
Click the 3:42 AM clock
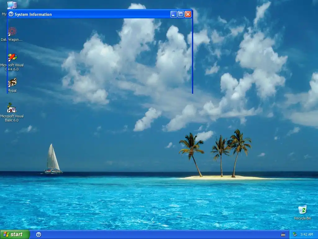click(x=307, y=235)
